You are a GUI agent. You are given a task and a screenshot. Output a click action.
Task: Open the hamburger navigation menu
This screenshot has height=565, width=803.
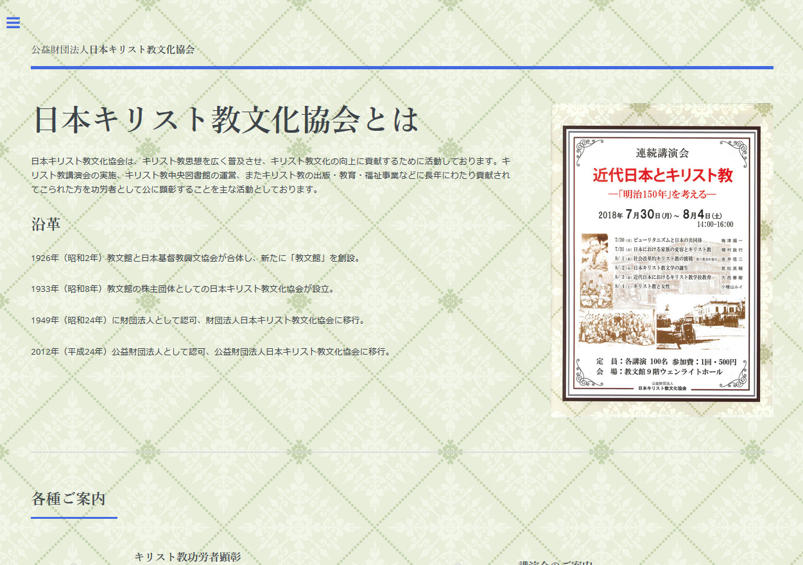[13, 23]
